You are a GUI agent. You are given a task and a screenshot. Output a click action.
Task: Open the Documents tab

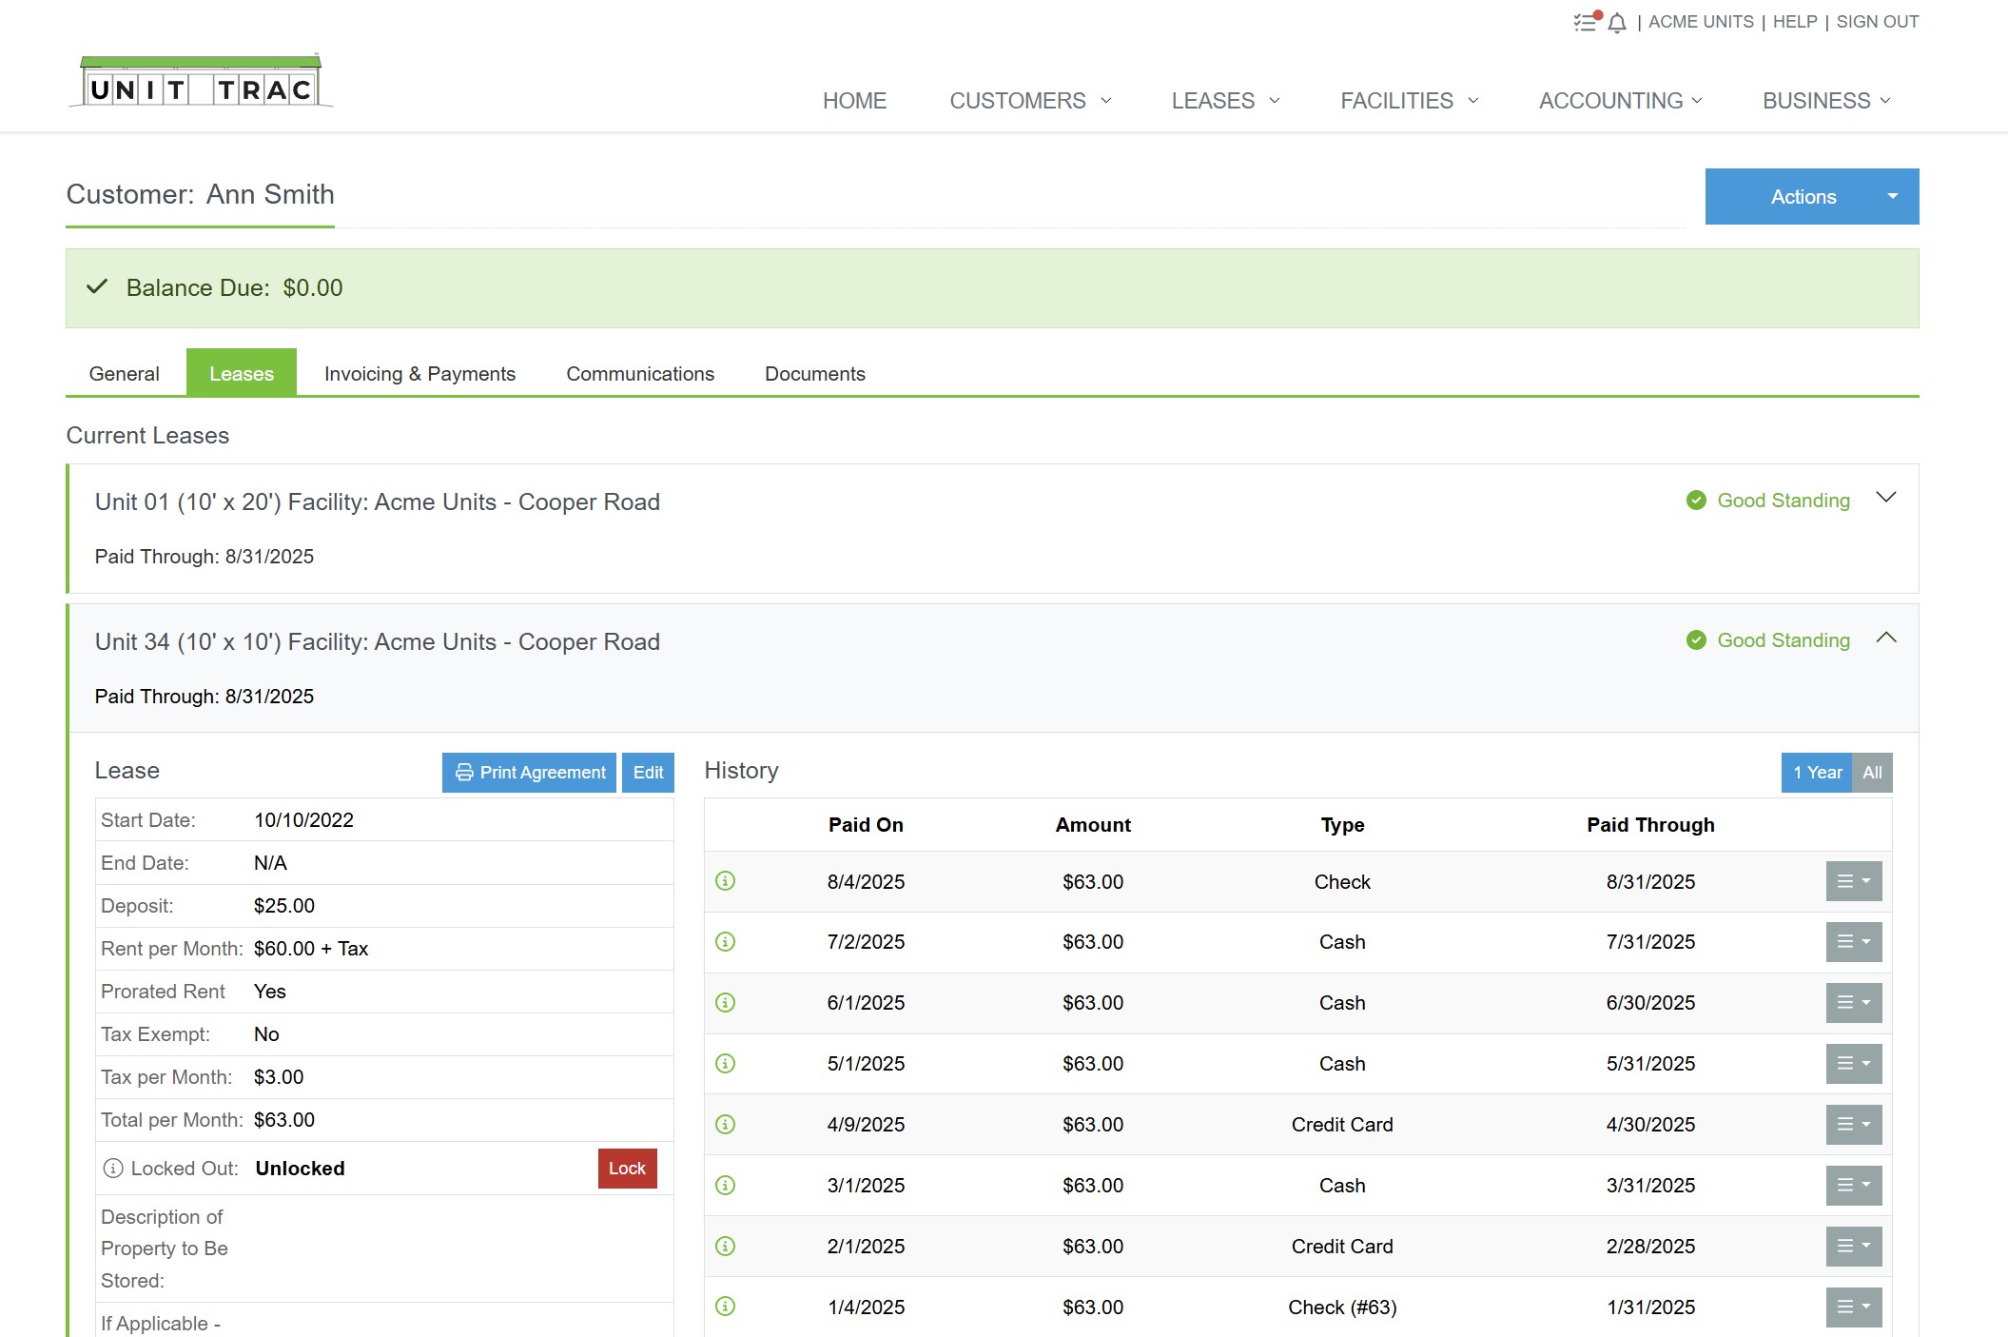815,374
